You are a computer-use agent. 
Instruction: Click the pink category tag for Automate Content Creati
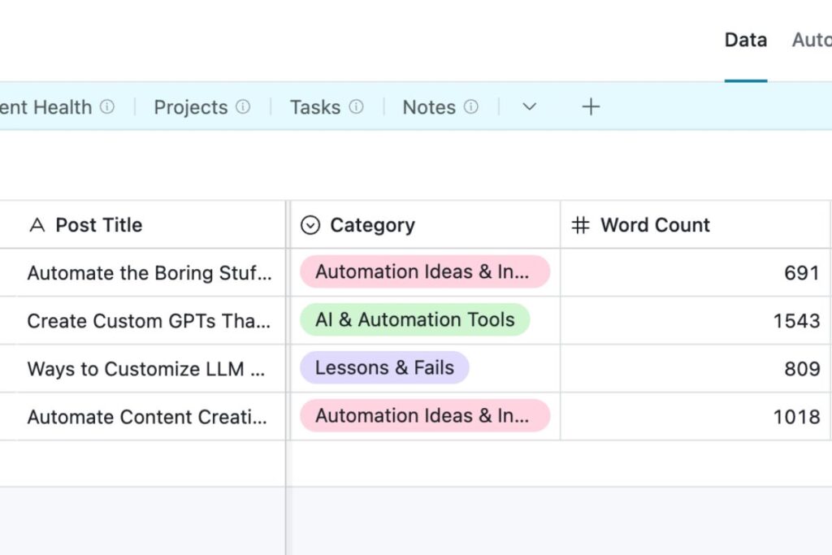[425, 415]
